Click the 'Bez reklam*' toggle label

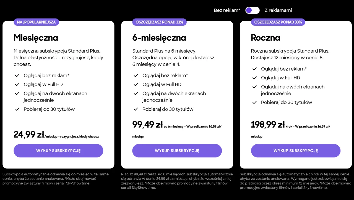tap(227, 11)
